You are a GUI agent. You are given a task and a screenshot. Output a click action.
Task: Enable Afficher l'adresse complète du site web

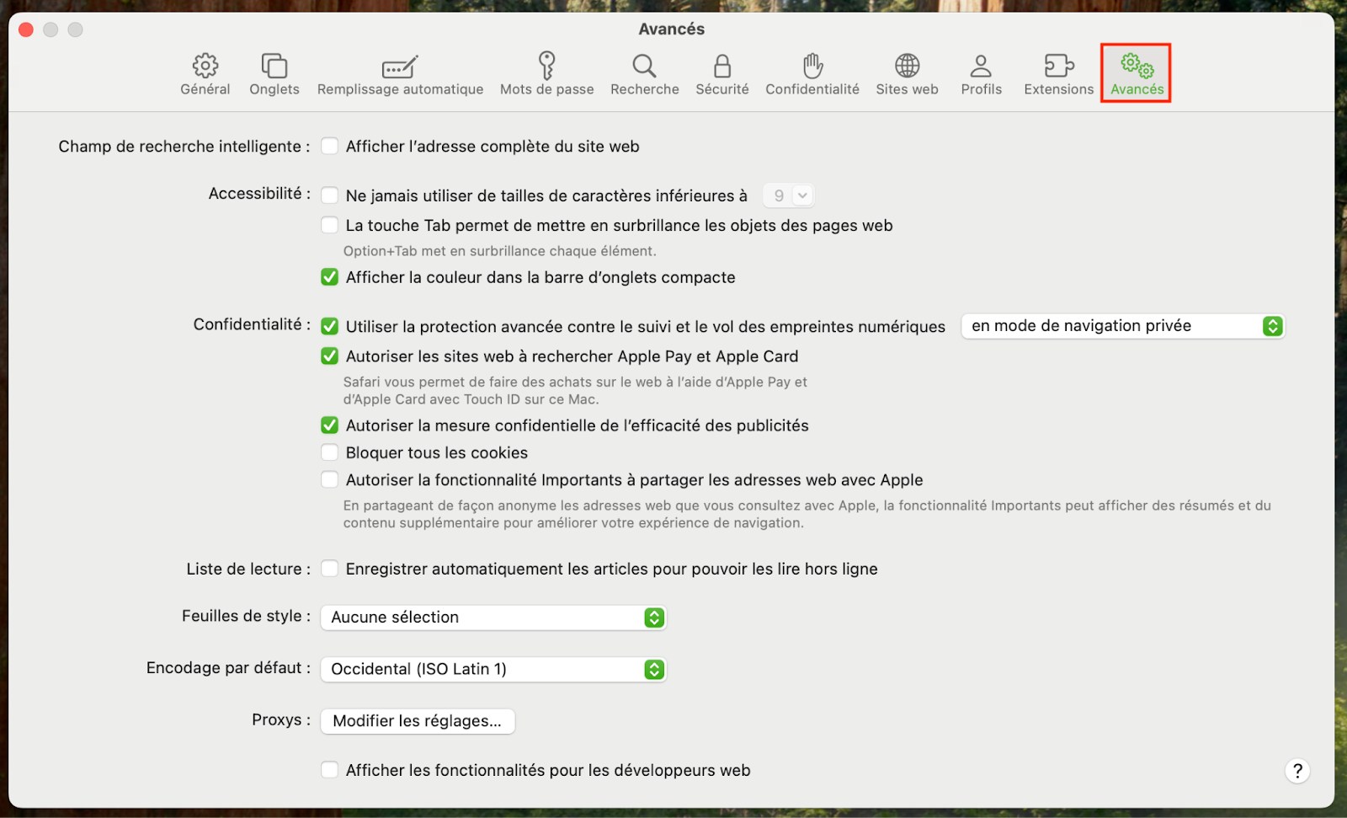329,146
